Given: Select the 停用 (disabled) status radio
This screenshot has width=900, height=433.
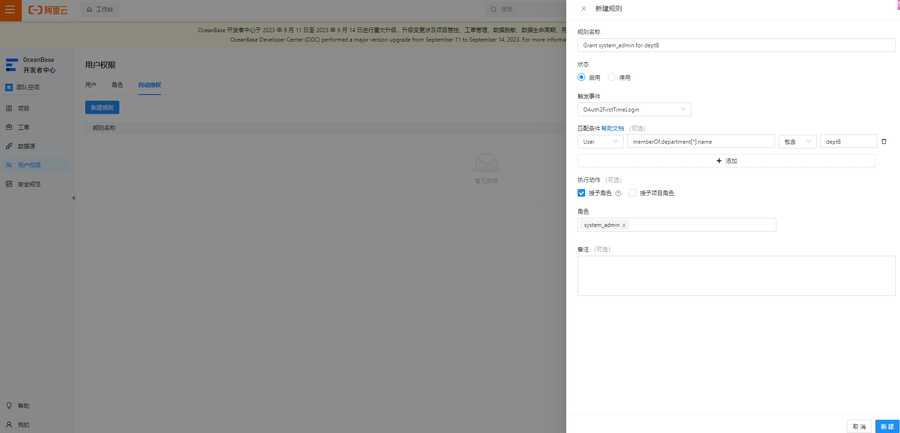Looking at the screenshot, I should pos(612,77).
